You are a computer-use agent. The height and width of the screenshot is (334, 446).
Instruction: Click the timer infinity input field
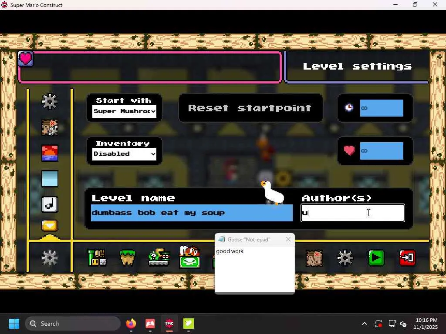382,108
